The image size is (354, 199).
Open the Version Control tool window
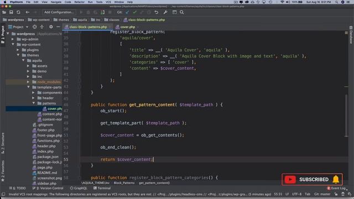click(48, 188)
